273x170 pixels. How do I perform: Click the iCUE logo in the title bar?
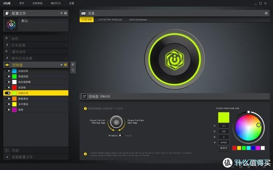pyautogui.click(x=7, y=3)
